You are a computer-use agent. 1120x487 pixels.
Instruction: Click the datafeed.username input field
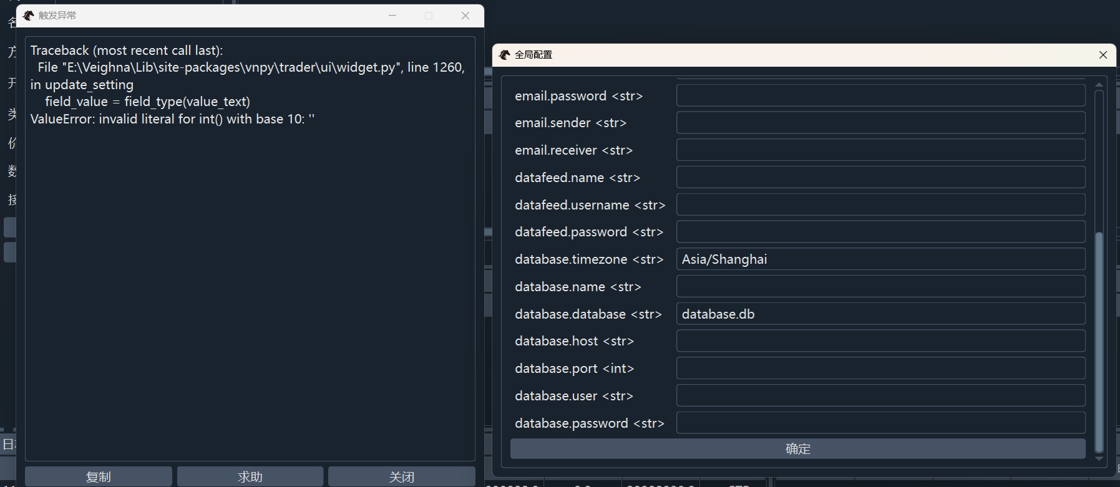point(880,205)
